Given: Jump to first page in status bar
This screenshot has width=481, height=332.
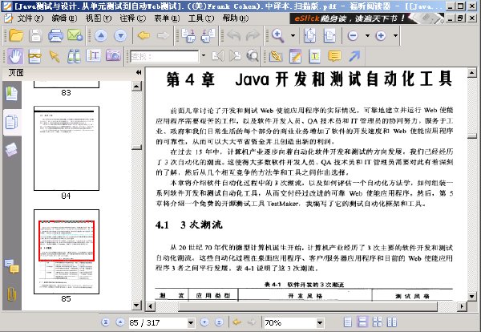Looking at the screenshot, I should pyautogui.click(x=105, y=322).
